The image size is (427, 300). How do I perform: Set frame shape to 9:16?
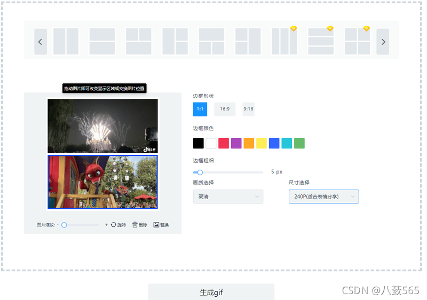click(248, 109)
